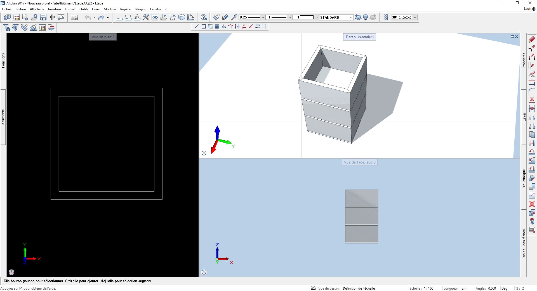Click the white pen color swatch
The height and width of the screenshot is (291, 537).
click(307, 17)
